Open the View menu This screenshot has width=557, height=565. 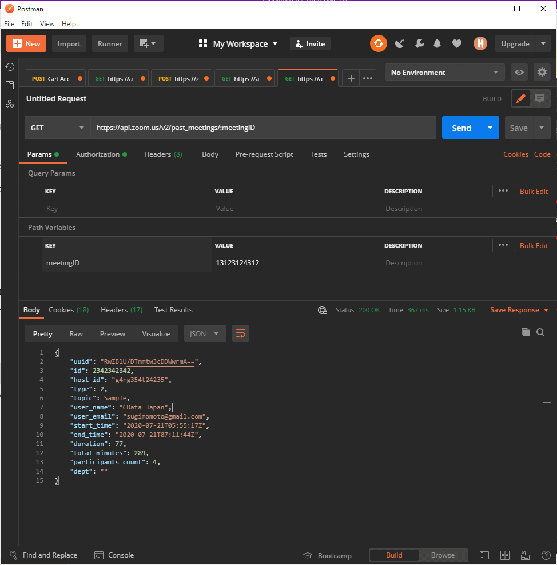[x=47, y=24]
